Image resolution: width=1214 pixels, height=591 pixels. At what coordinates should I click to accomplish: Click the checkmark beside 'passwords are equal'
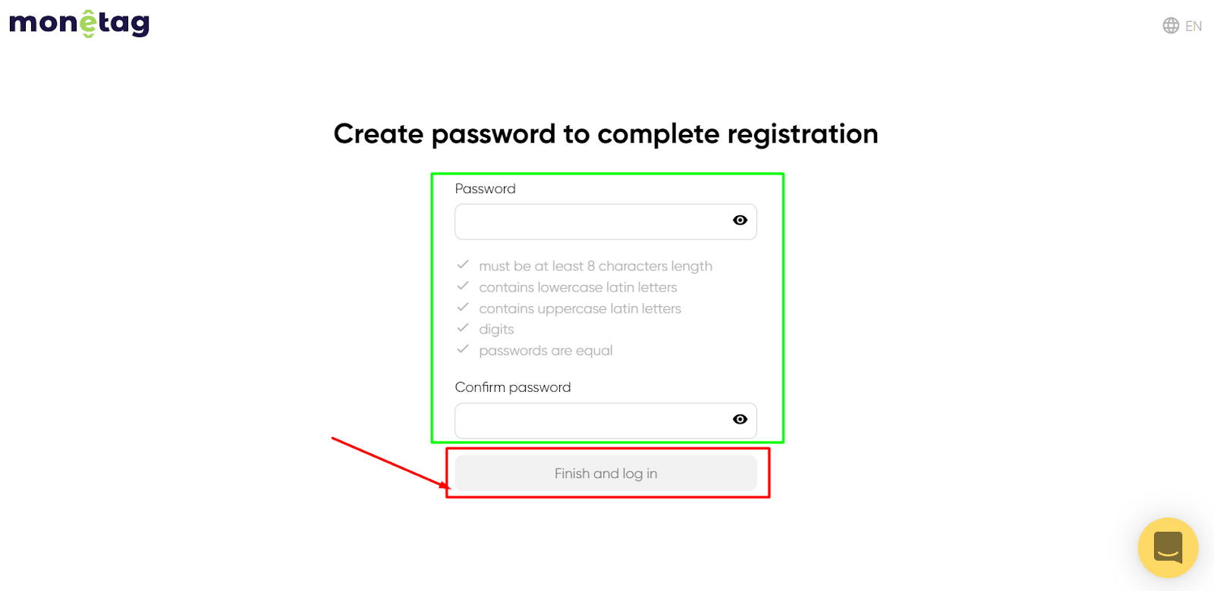[x=463, y=349]
